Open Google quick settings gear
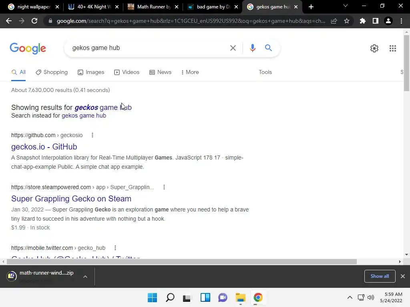Screen dimensions: 410x307 tap(374, 48)
